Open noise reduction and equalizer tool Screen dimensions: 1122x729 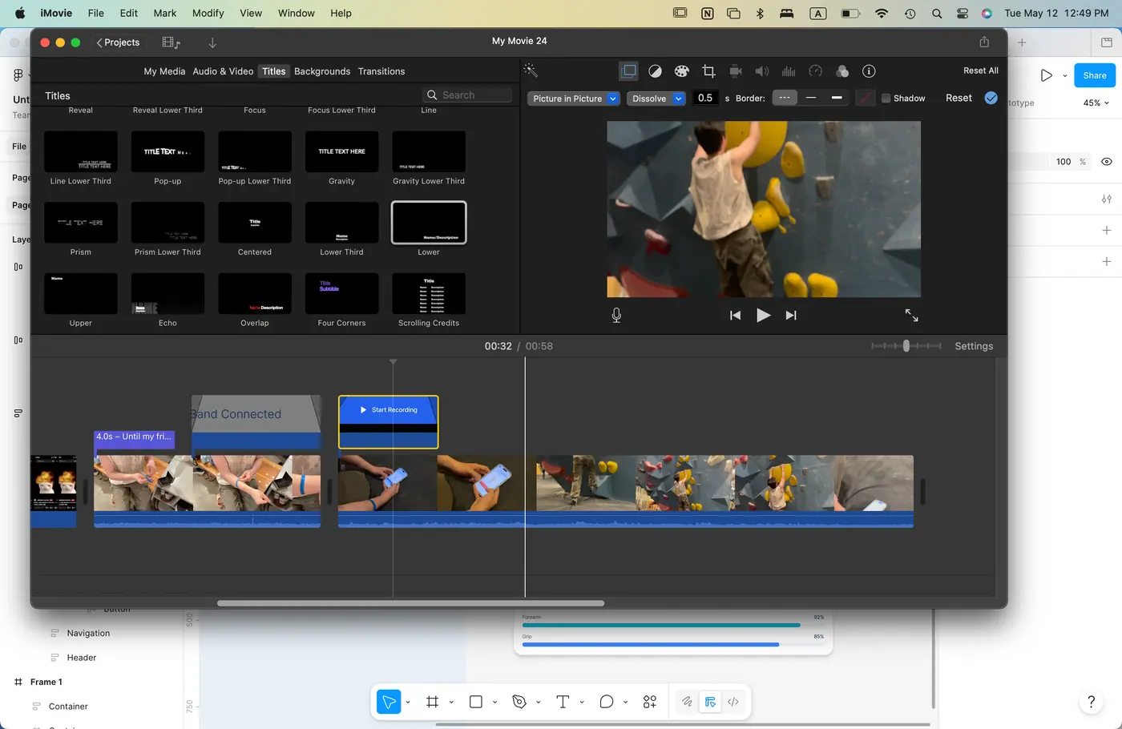click(x=789, y=71)
